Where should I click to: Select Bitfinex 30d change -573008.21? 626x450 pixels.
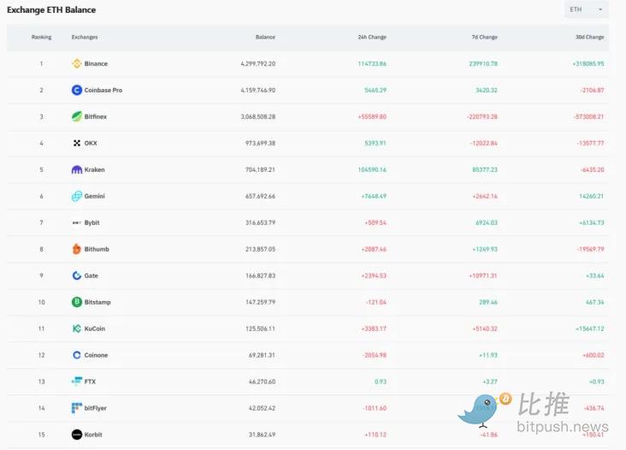click(x=589, y=116)
